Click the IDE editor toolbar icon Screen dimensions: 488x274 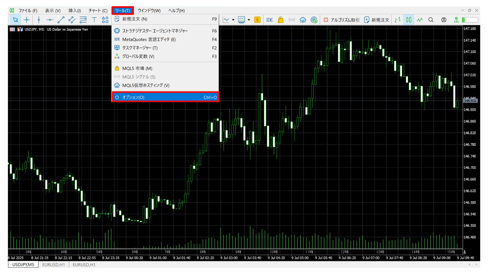tap(269, 20)
